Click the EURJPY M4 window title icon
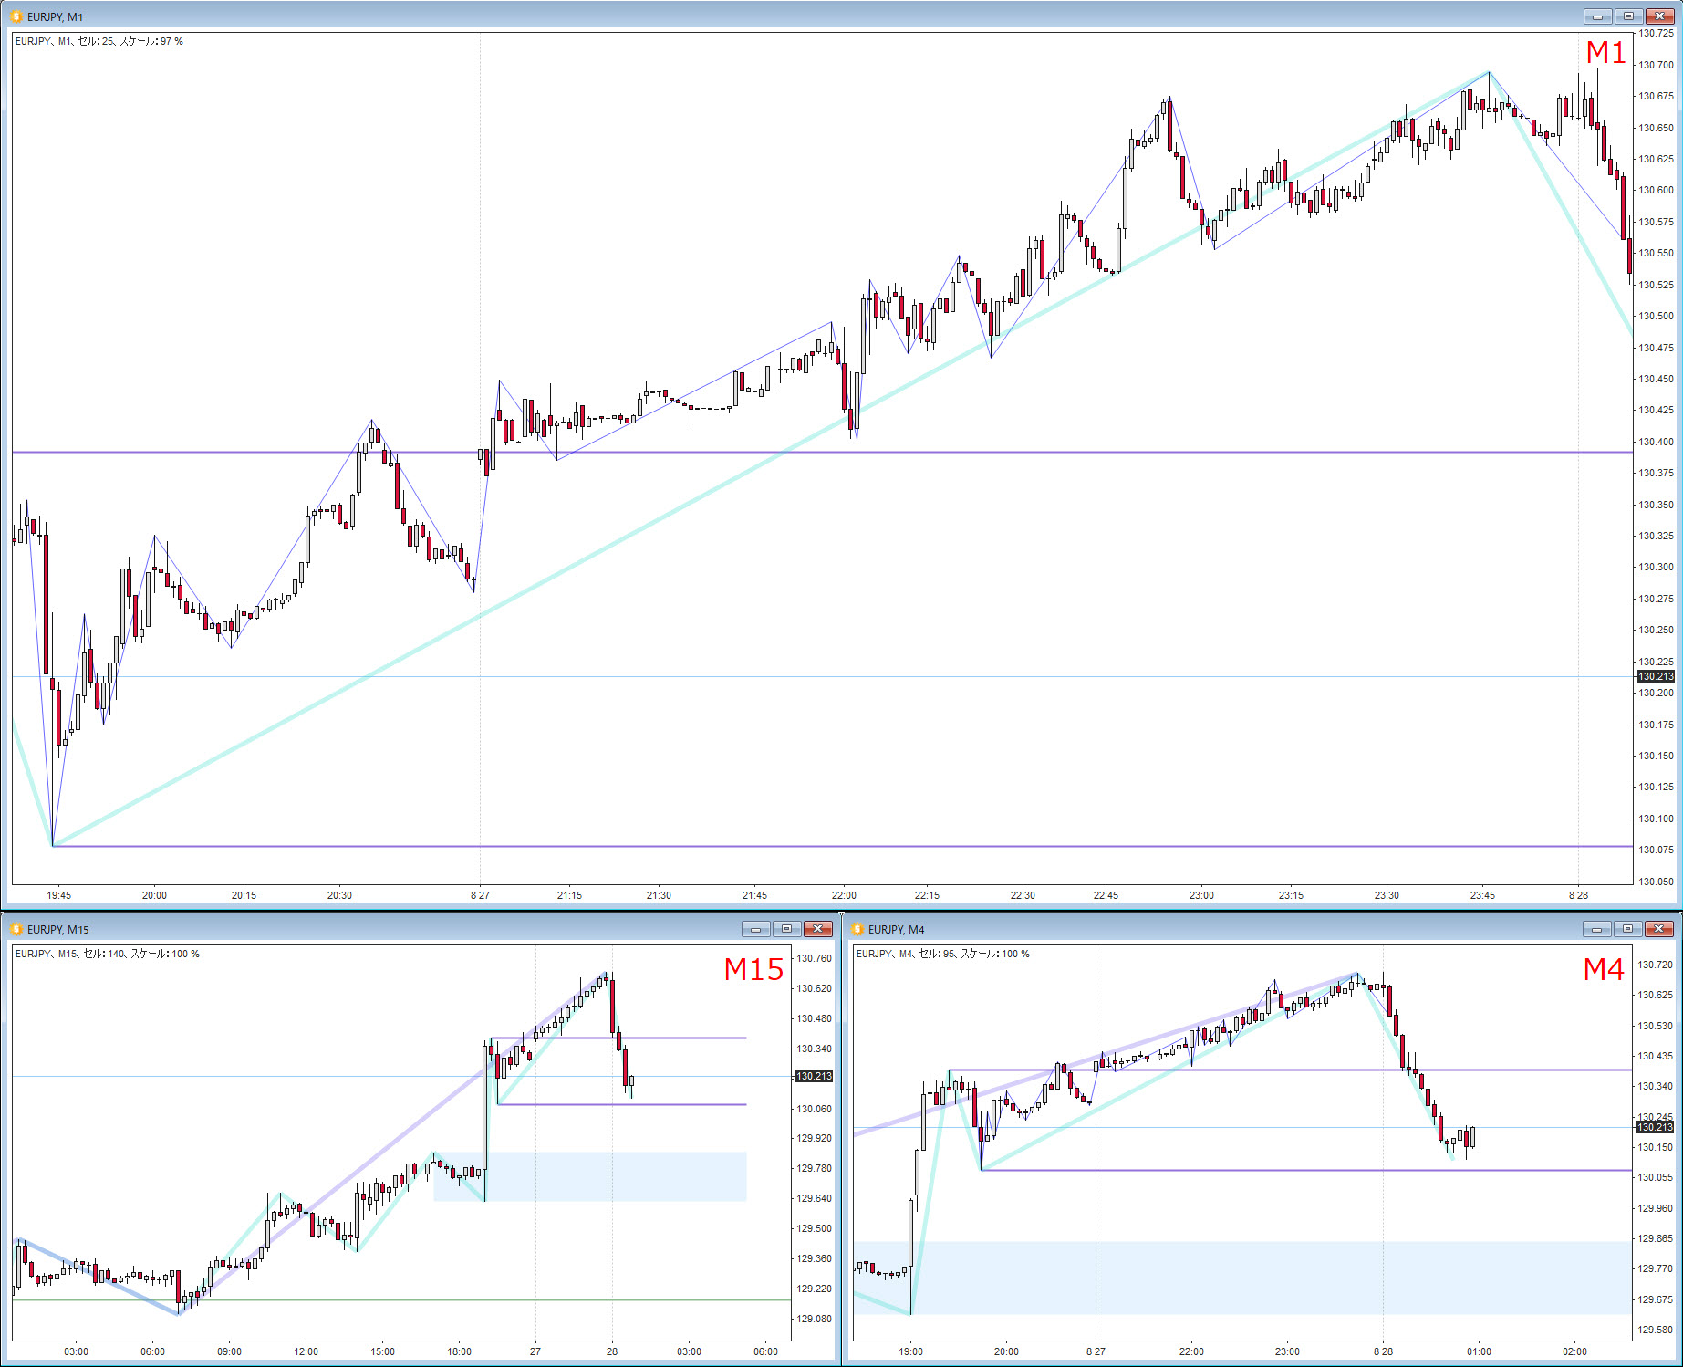 [857, 929]
